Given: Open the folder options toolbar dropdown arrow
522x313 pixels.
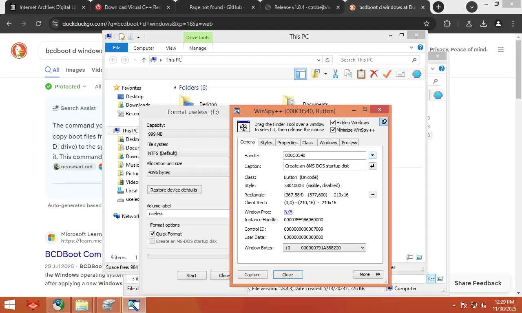Looking at the screenshot, I should tap(325, 74).
